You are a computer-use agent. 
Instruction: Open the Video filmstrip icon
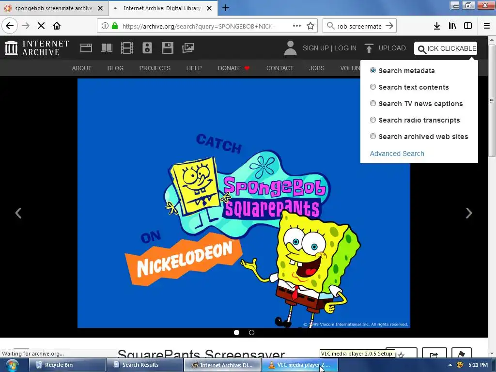pos(127,48)
